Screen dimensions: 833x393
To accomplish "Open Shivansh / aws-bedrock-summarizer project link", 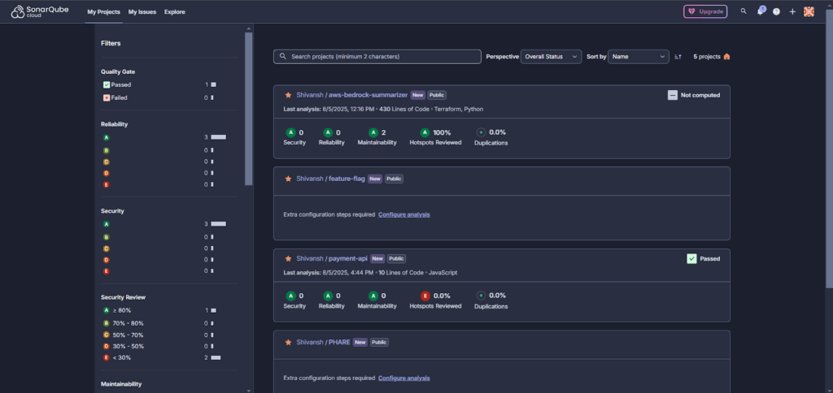I will click(x=351, y=95).
